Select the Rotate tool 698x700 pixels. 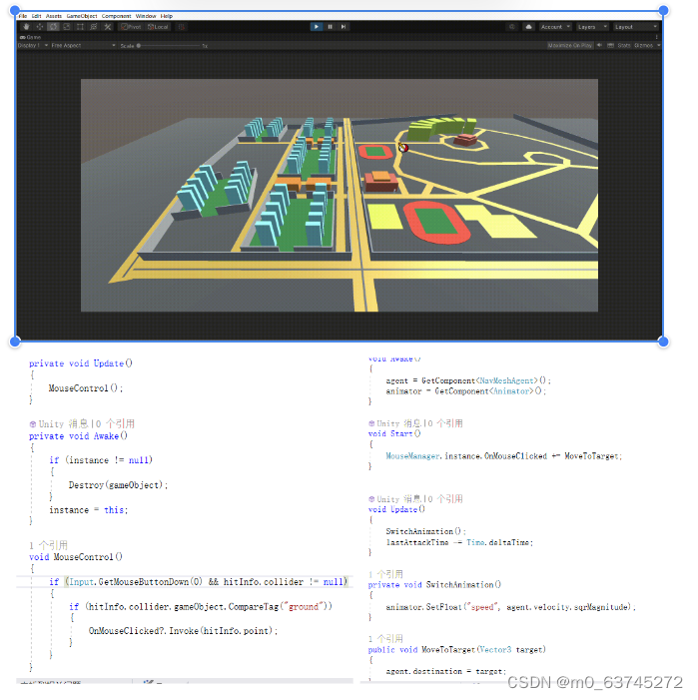point(53,27)
